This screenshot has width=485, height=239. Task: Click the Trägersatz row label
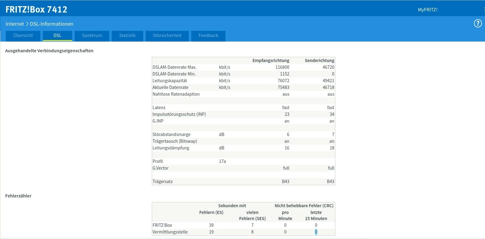coord(162,182)
